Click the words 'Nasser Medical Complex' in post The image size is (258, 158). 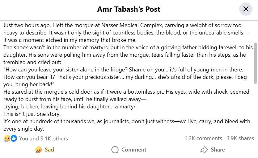point(132,25)
